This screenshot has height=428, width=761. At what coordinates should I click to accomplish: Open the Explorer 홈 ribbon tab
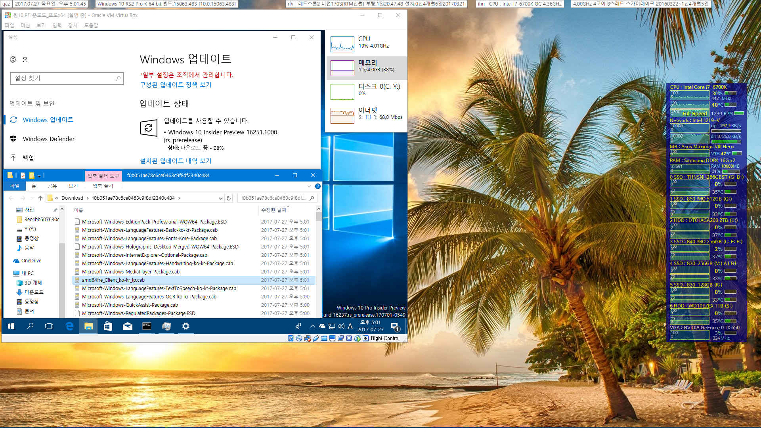point(34,186)
